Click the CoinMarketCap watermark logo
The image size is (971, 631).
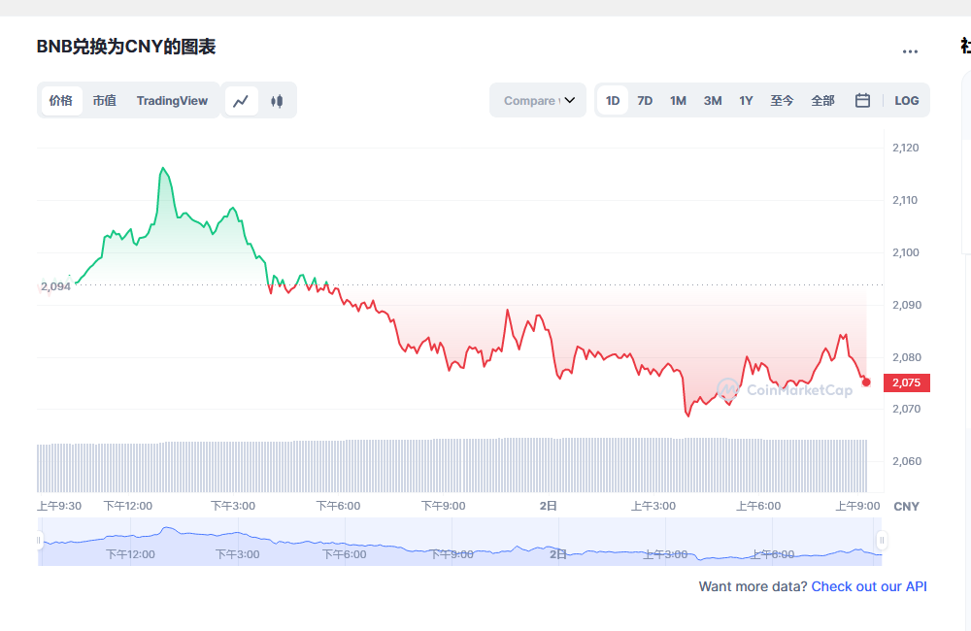click(727, 390)
